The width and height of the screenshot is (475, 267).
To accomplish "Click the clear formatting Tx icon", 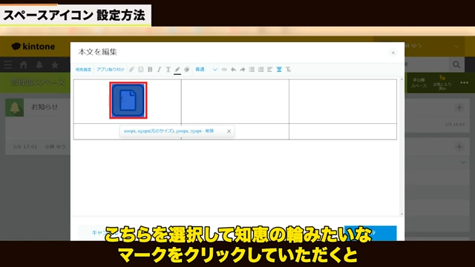I will coord(289,70).
